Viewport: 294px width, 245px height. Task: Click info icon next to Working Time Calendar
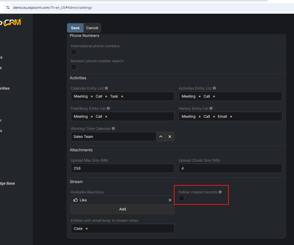coord(113,129)
